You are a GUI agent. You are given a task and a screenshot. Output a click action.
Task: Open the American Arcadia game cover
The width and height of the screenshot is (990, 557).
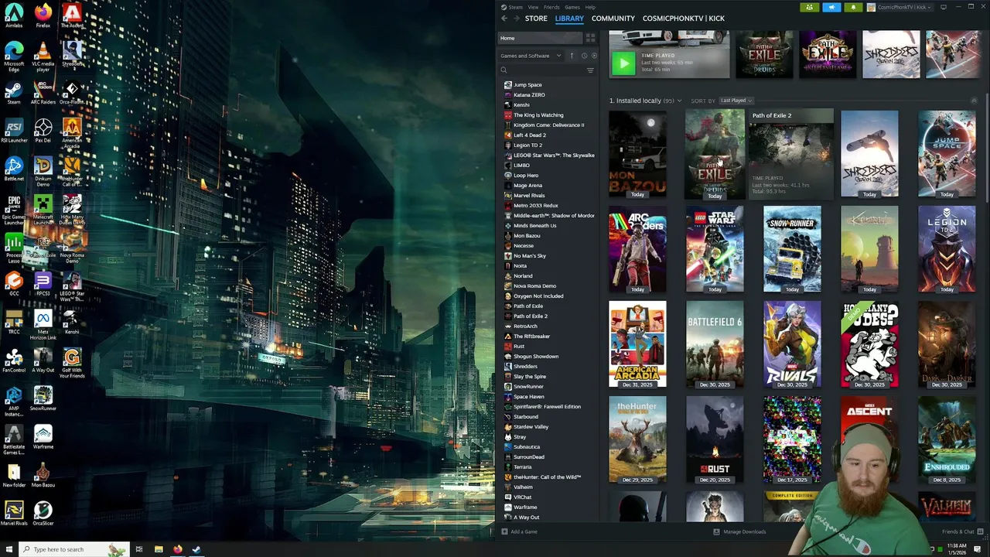point(637,344)
